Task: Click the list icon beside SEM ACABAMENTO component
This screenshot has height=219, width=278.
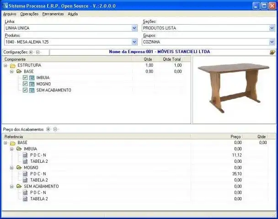Action: point(32,90)
